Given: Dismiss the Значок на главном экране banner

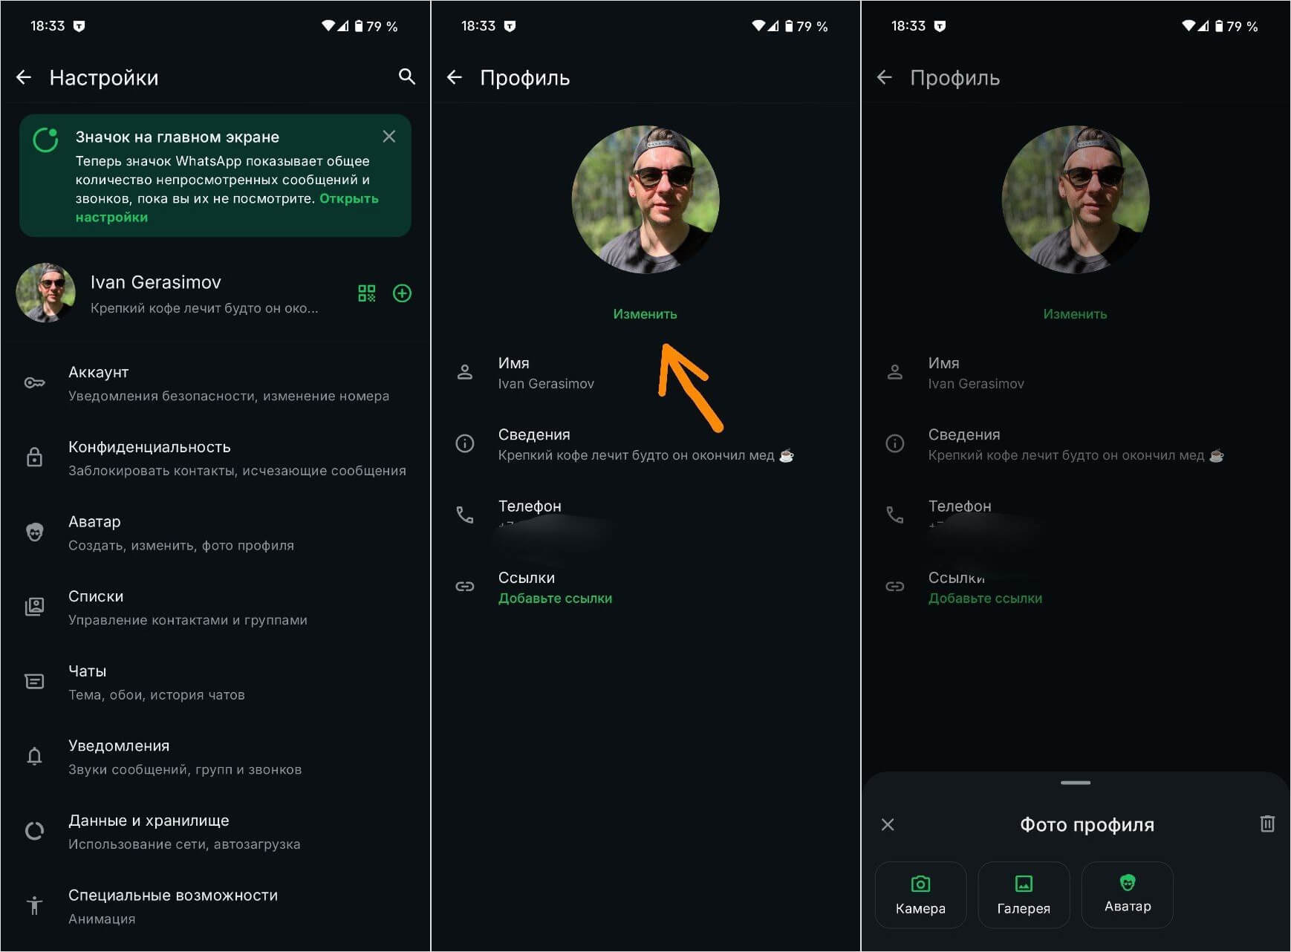Looking at the screenshot, I should point(389,137).
